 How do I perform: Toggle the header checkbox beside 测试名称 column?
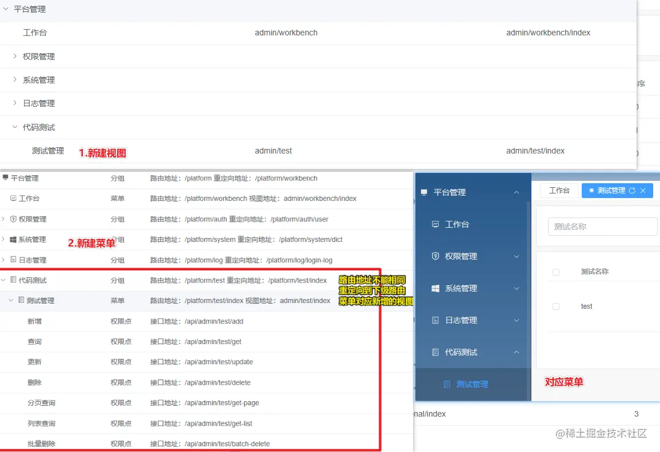point(555,272)
